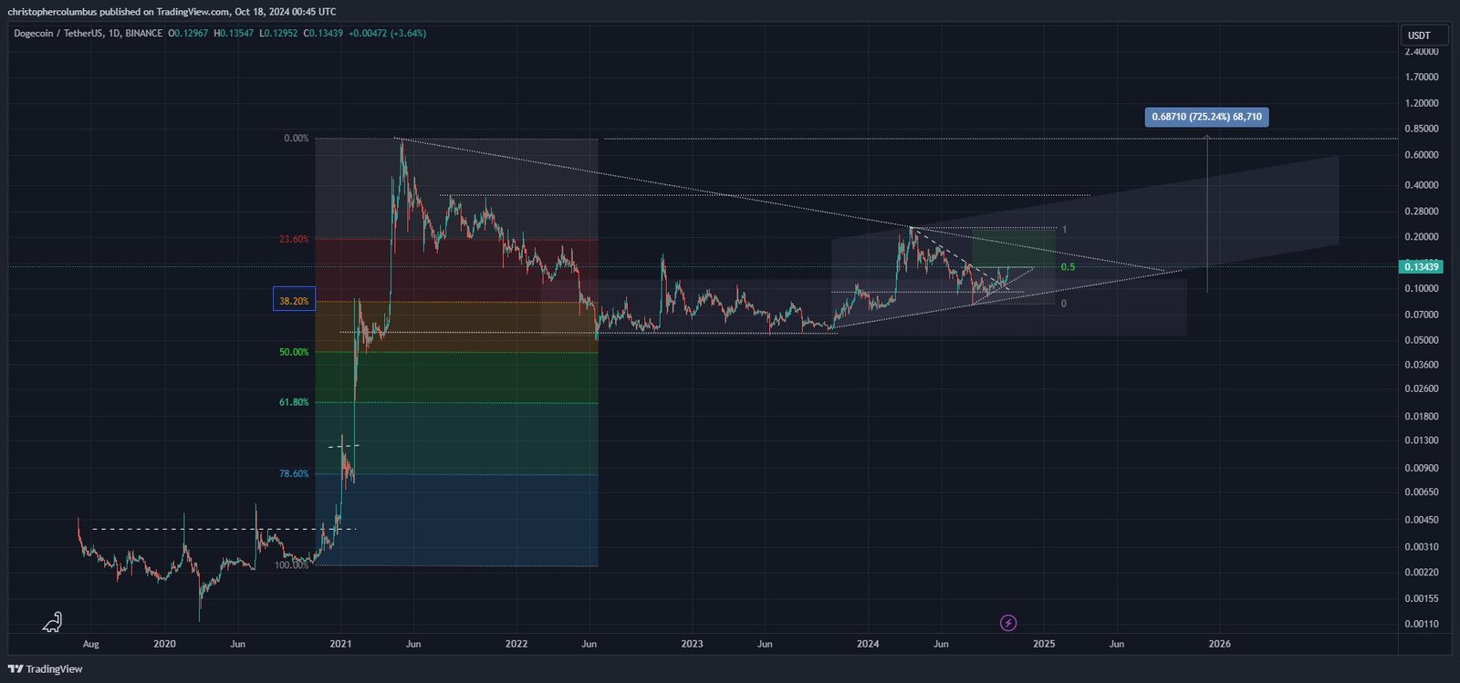Select the boxed 38.20% Fibonacci label

tap(294, 301)
